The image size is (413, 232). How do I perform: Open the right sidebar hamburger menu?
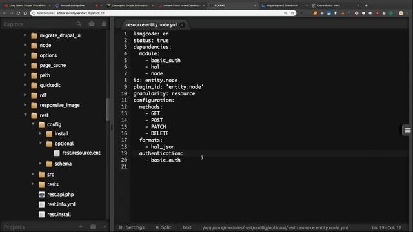click(x=407, y=130)
